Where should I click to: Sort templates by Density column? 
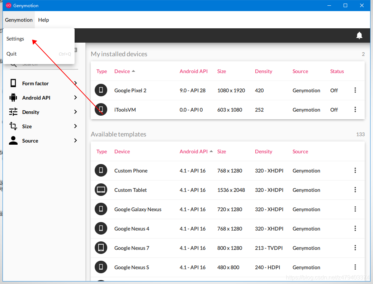[x=263, y=151]
